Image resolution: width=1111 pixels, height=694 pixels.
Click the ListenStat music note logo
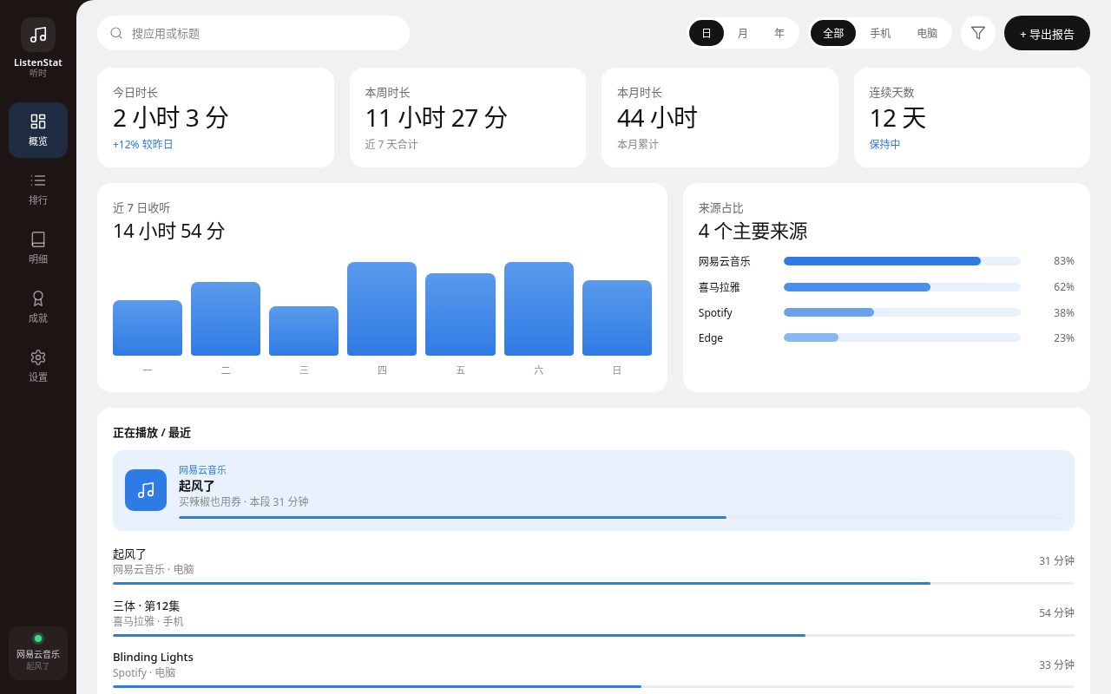point(38,35)
